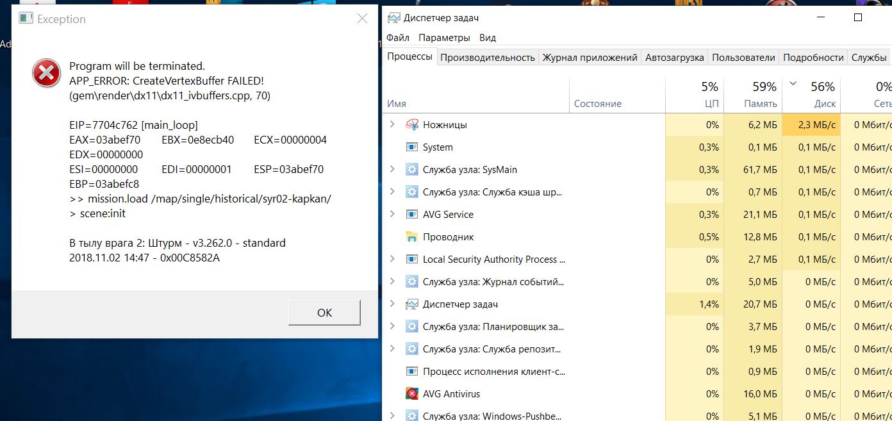Screen dimensions: 892x421
Task: Click the System process icon
Action: pos(412,147)
